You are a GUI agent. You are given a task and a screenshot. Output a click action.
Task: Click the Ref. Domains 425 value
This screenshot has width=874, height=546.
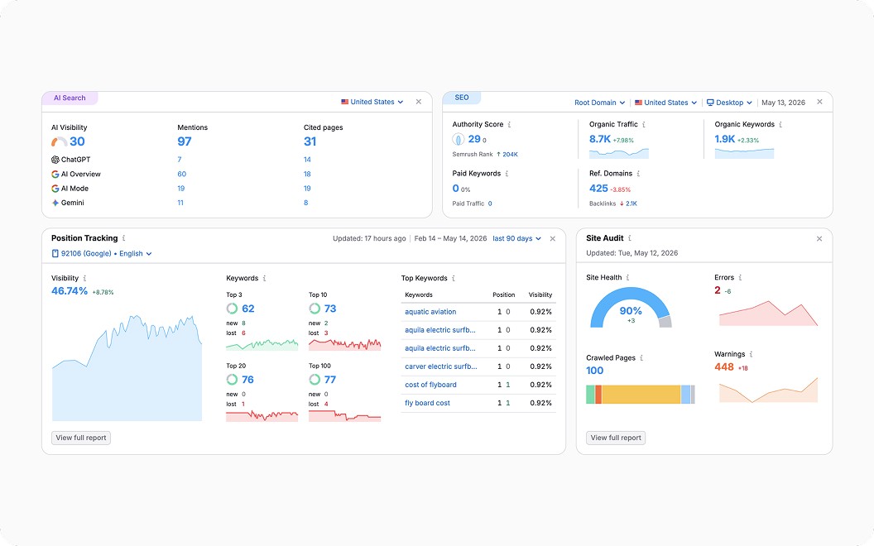tap(598, 189)
